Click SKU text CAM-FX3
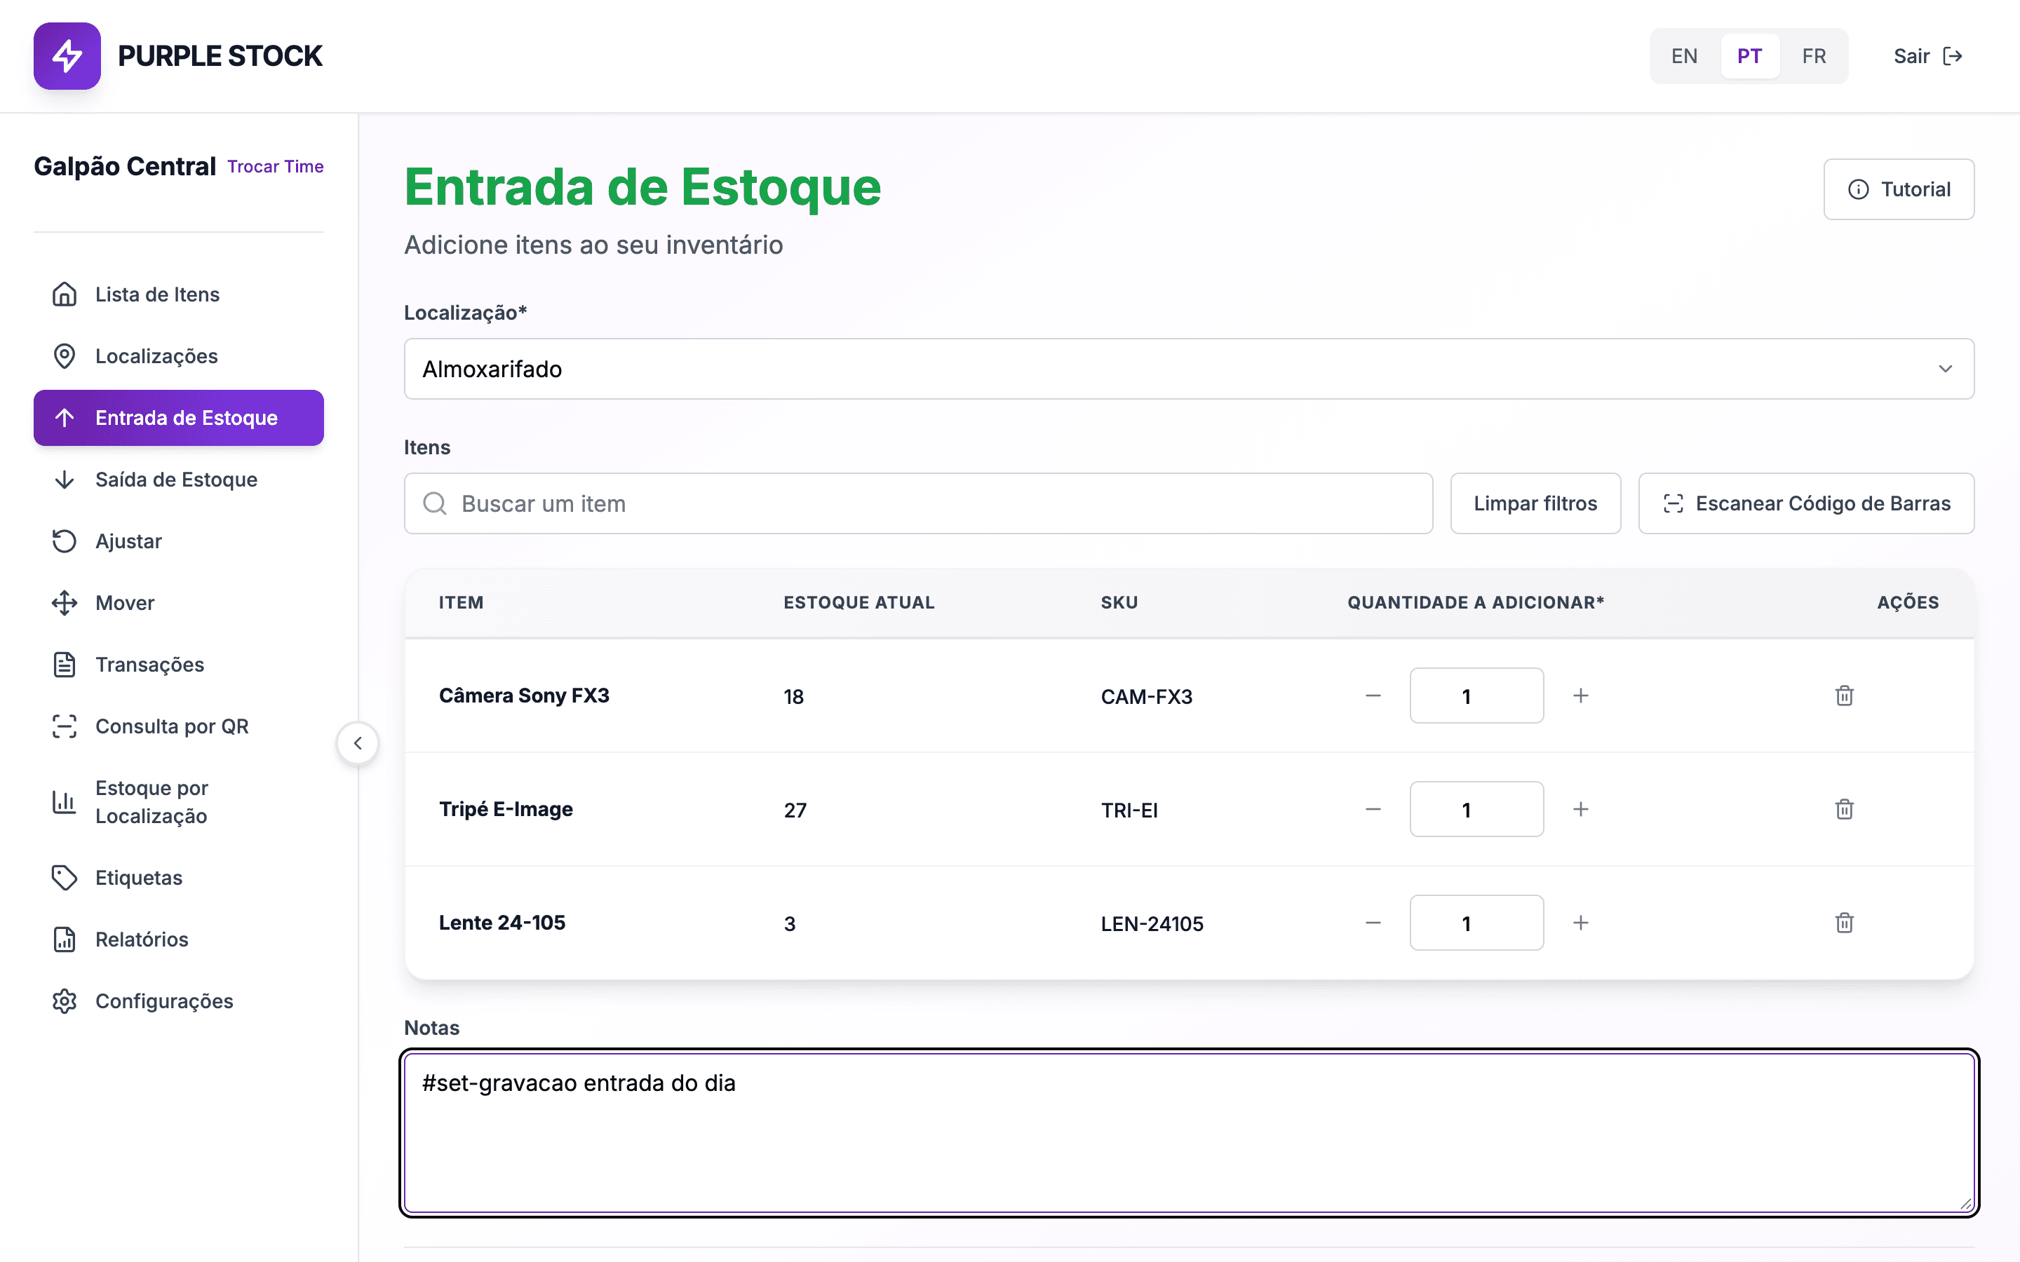2020x1262 pixels. [1146, 696]
